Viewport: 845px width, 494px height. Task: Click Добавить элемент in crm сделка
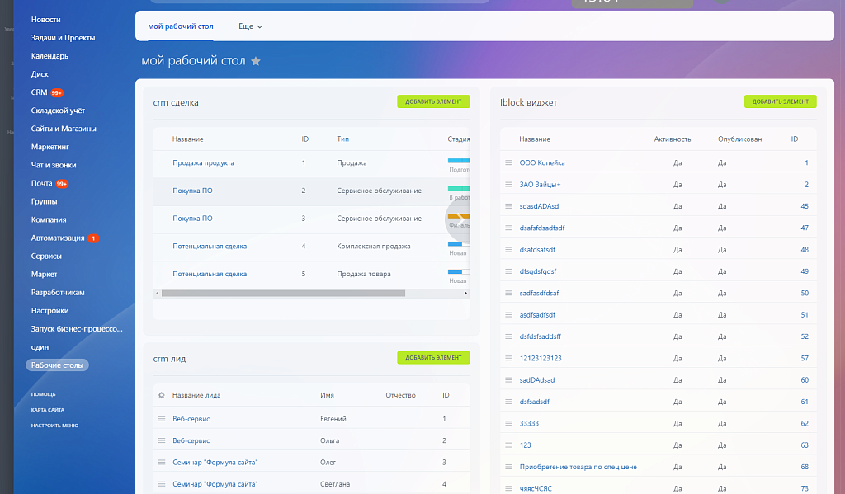(433, 102)
